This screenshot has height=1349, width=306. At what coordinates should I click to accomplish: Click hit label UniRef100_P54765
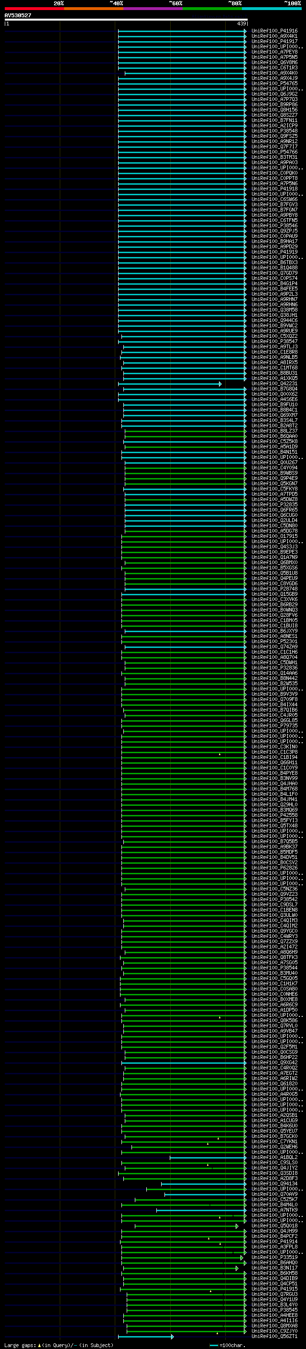(274, 83)
